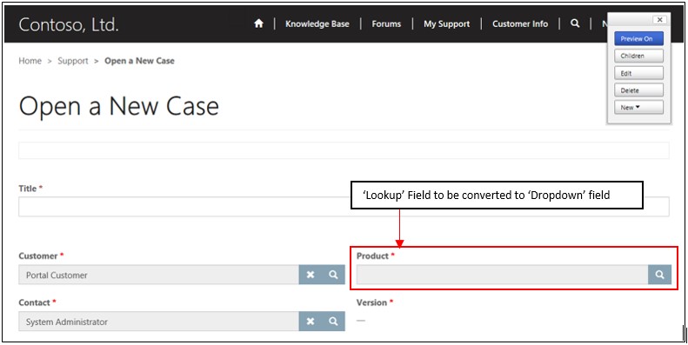Open Product lookup search icon
688x345 pixels.
coord(659,275)
